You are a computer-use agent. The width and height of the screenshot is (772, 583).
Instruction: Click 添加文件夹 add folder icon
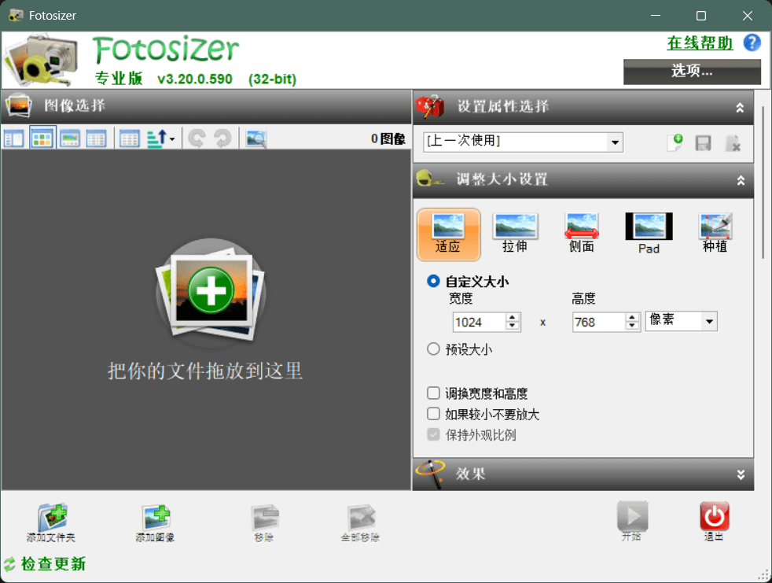[52, 522]
